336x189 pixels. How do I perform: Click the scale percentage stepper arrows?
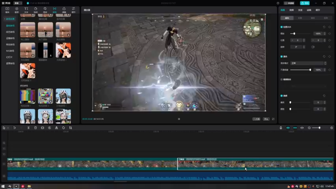coord(324,34)
